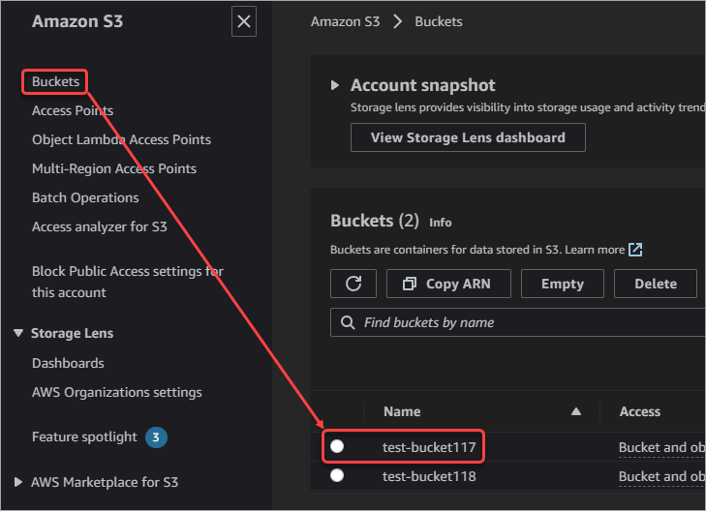Click the Delete bucket button
Image resolution: width=706 pixels, height=511 pixels.
655,284
